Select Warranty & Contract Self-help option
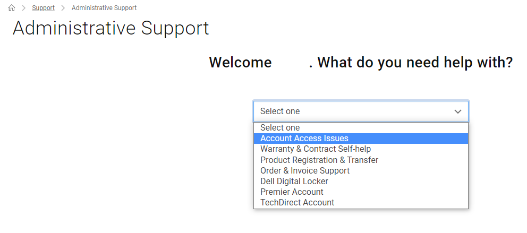Image resolution: width=527 pixels, height=233 pixels. (316, 149)
